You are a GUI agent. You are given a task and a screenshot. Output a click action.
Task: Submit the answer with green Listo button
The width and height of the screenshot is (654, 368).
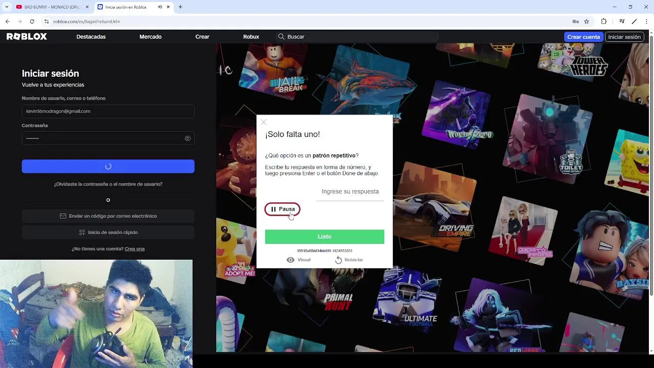tap(324, 237)
